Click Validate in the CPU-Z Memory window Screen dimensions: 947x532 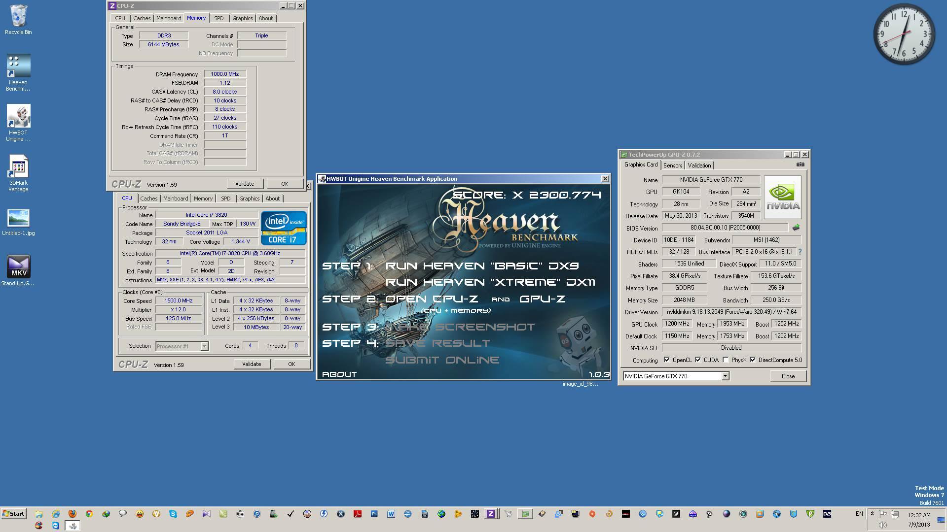click(x=245, y=184)
